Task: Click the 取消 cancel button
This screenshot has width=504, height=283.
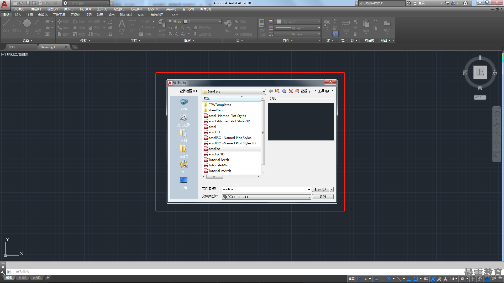Action: coord(323,197)
